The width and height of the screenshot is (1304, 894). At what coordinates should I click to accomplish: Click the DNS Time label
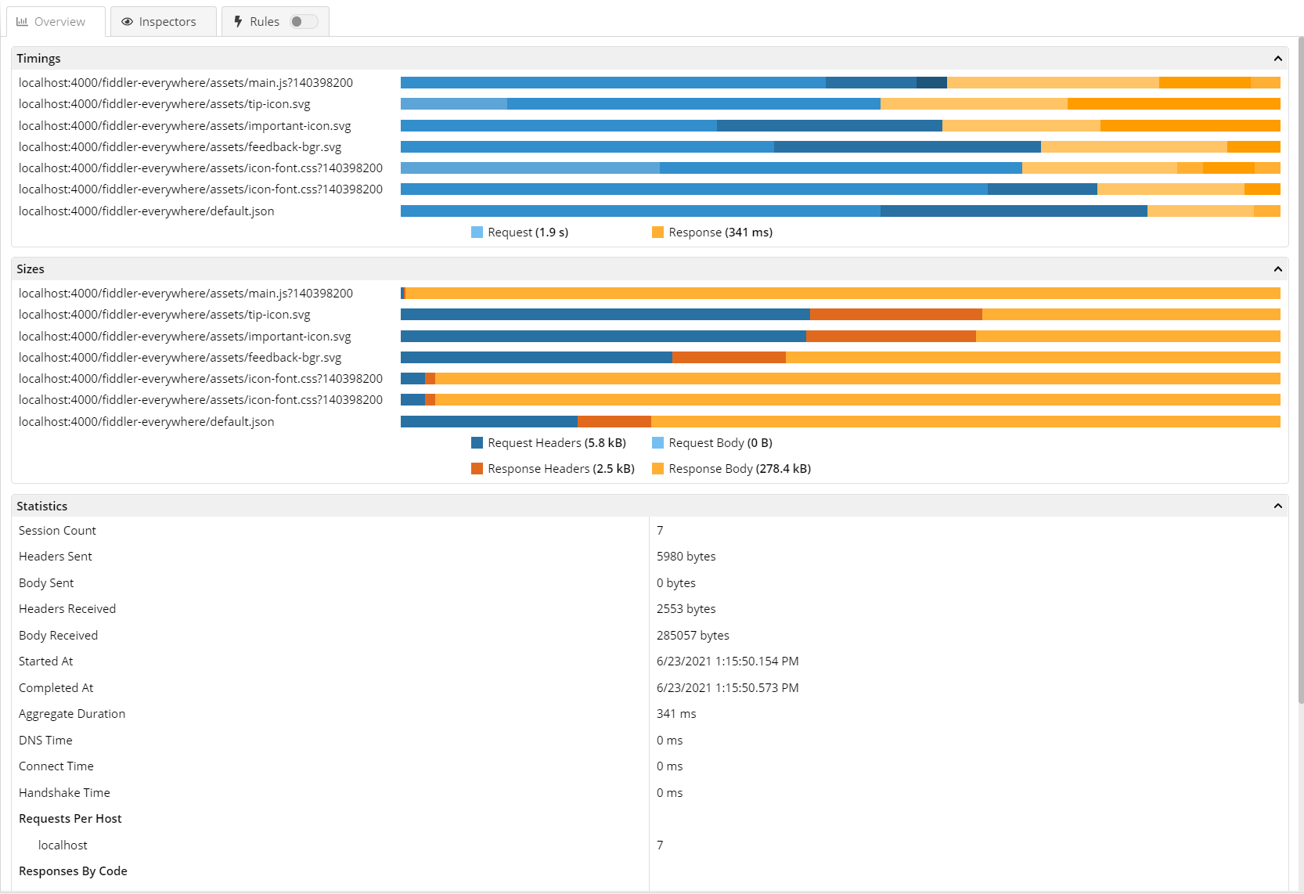45,741
